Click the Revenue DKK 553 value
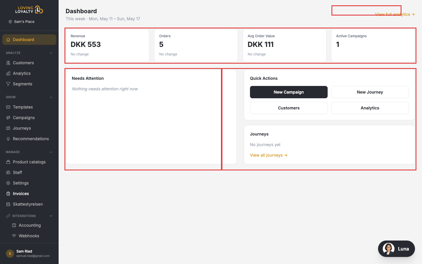The width and height of the screenshot is (422, 264). (86, 45)
